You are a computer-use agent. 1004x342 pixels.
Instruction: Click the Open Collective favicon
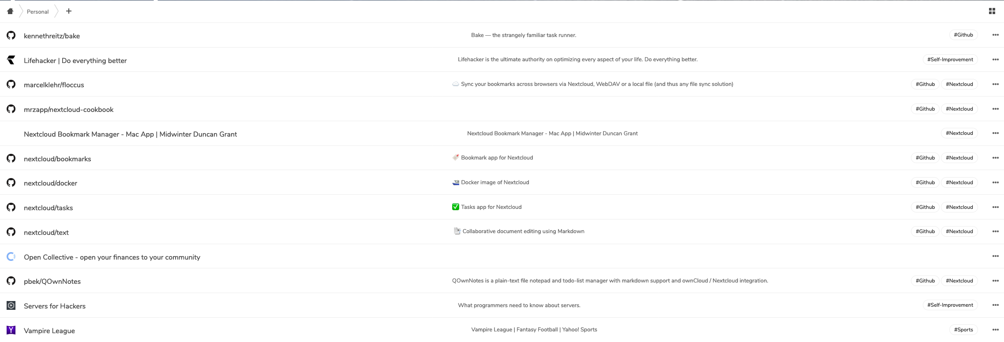pos(11,256)
